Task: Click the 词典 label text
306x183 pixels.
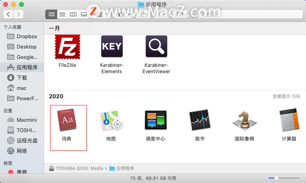Action: [x=66, y=139]
